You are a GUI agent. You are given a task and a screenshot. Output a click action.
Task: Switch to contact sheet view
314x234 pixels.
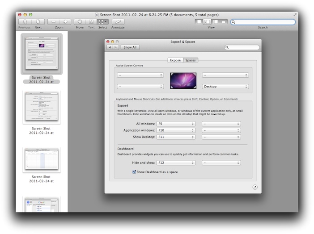(223, 21)
